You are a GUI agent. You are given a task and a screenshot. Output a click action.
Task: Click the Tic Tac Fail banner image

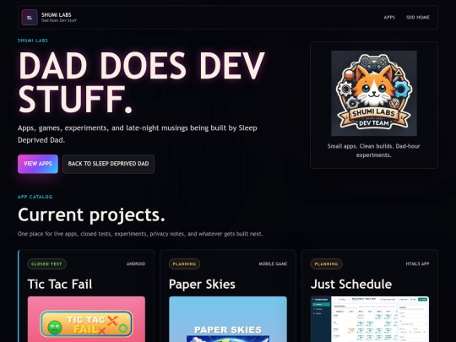(x=86, y=319)
